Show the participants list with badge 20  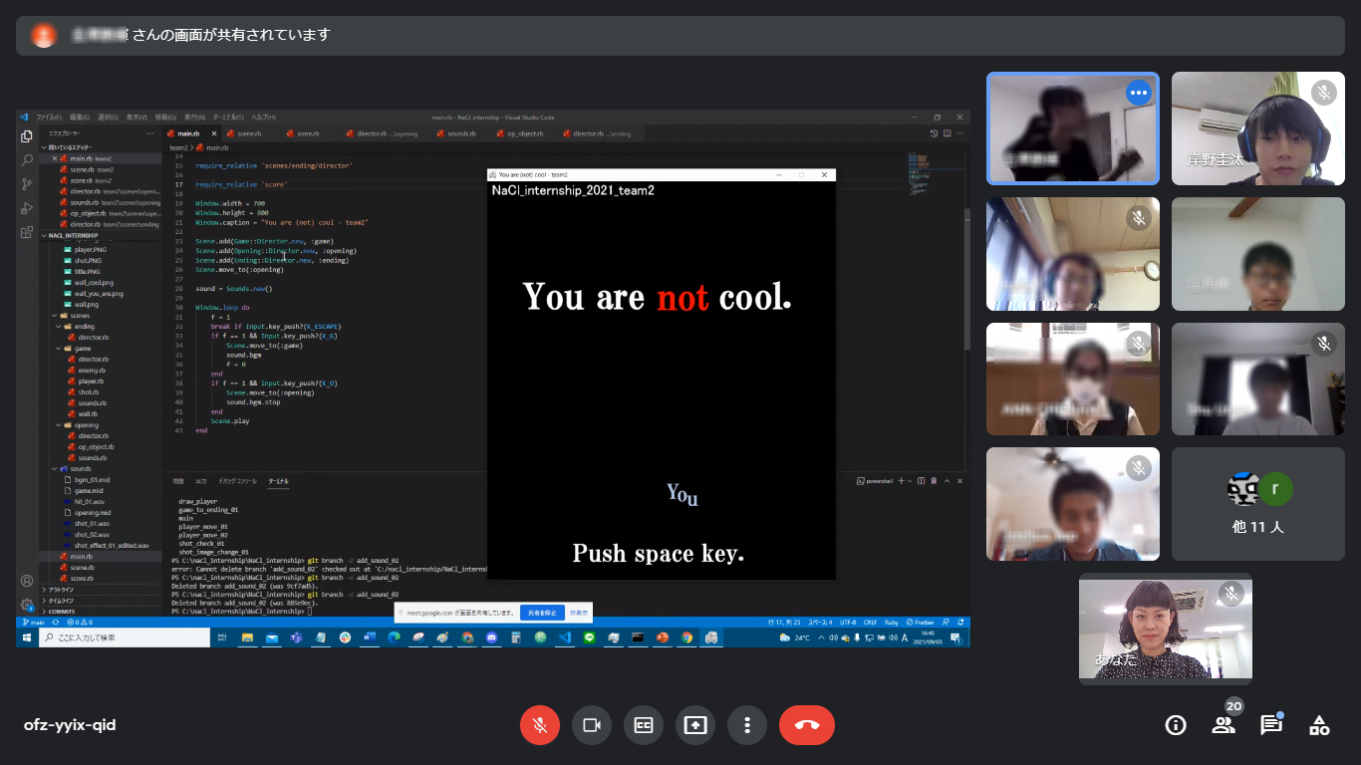pos(1224,725)
